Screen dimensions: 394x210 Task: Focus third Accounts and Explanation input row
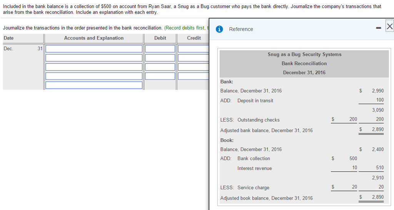click(x=94, y=67)
